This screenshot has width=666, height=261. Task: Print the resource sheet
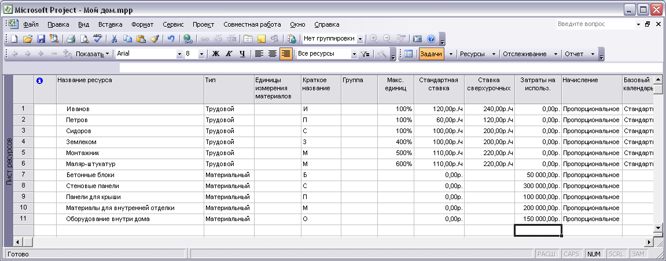(x=71, y=39)
